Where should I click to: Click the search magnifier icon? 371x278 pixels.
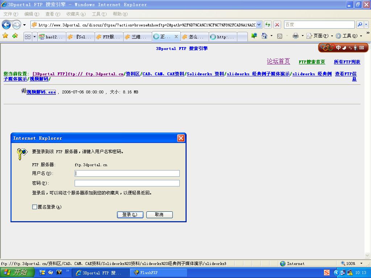click(x=360, y=25)
